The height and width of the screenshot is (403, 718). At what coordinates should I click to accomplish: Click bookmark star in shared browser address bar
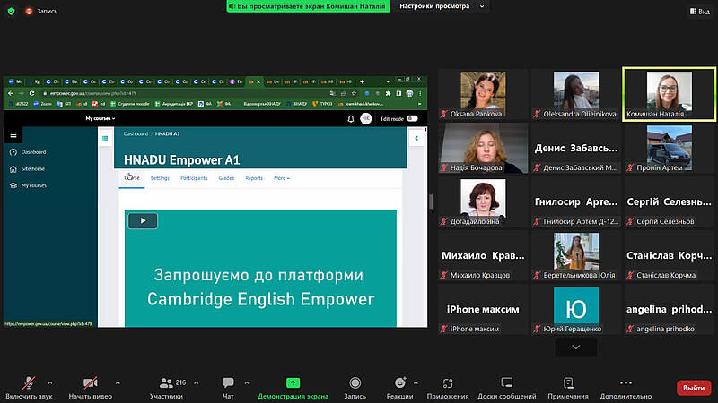pyautogui.click(x=354, y=93)
